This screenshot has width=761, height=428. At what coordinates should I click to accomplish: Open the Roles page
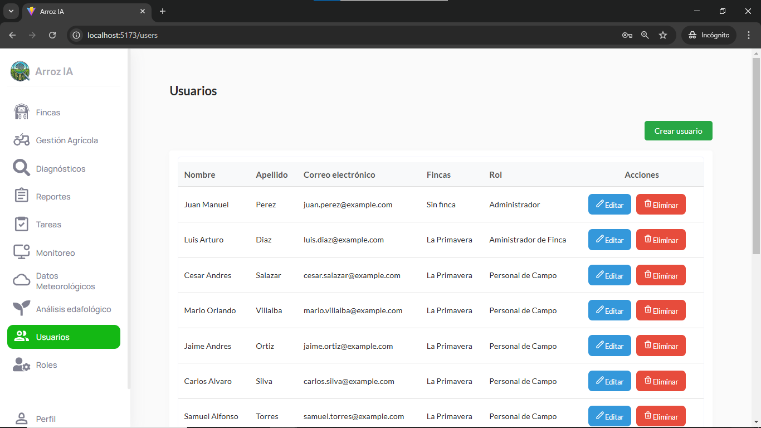64,364
